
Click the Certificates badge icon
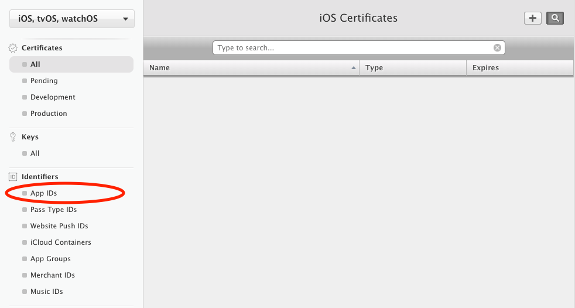pos(13,48)
